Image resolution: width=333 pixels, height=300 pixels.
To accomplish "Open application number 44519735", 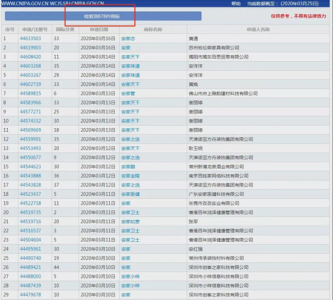I will coord(30,213).
